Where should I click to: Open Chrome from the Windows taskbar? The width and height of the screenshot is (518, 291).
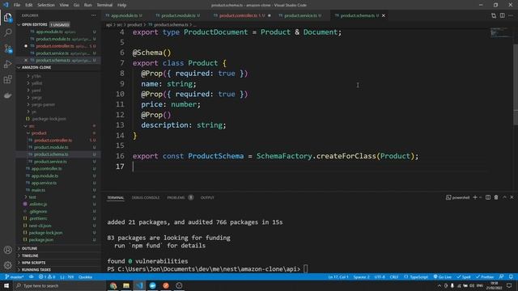[x=113, y=285]
